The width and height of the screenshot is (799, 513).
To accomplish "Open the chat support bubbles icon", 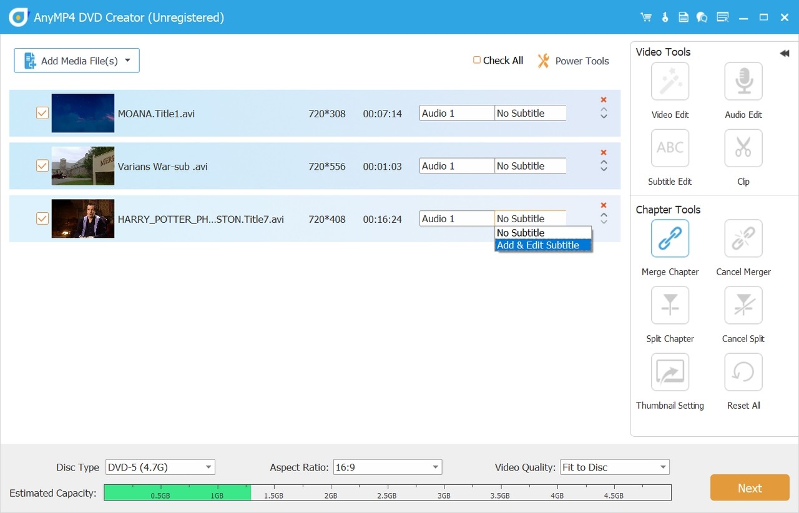I will tap(702, 17).
